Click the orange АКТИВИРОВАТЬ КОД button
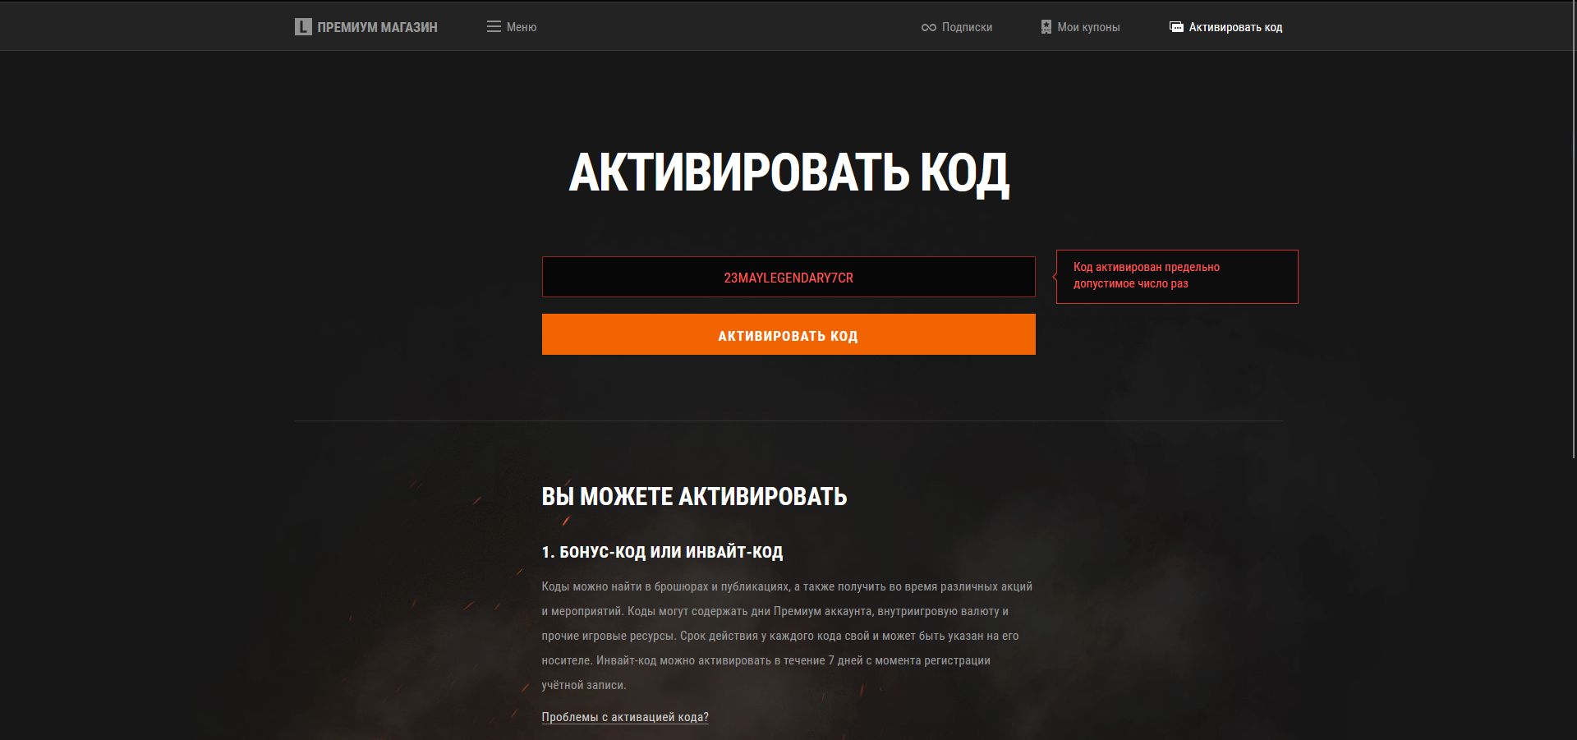Image resolution: width=1577 pixels, height=740 pixels. tap(788, 334)
